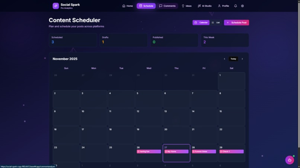
Task: Go to previous month
Action: (x=224, y=59)
